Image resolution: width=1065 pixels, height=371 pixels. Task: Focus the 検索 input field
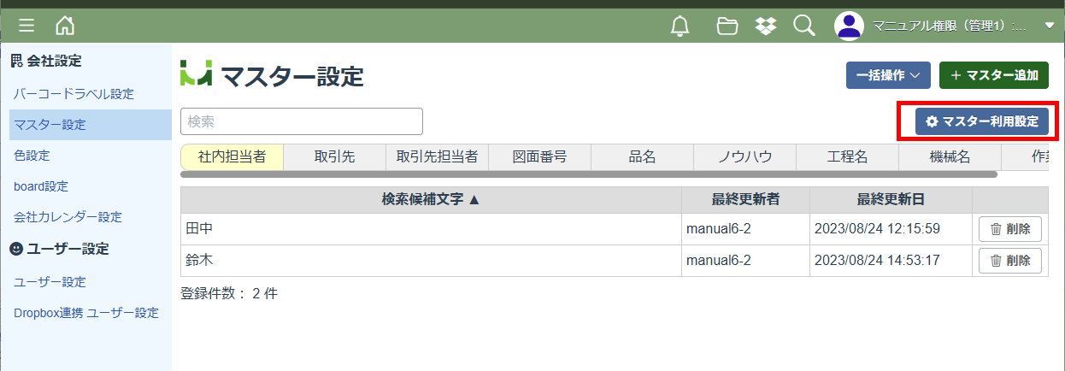pos(302,121)
